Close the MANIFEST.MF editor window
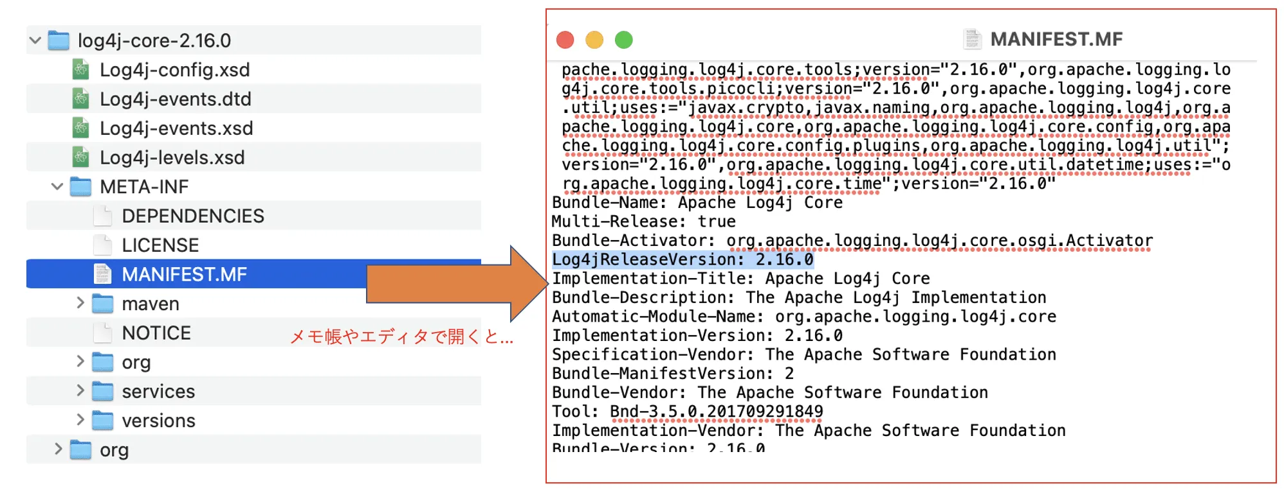The height and width of the screenshot is (497, 1284). click(x=565, y=40)
